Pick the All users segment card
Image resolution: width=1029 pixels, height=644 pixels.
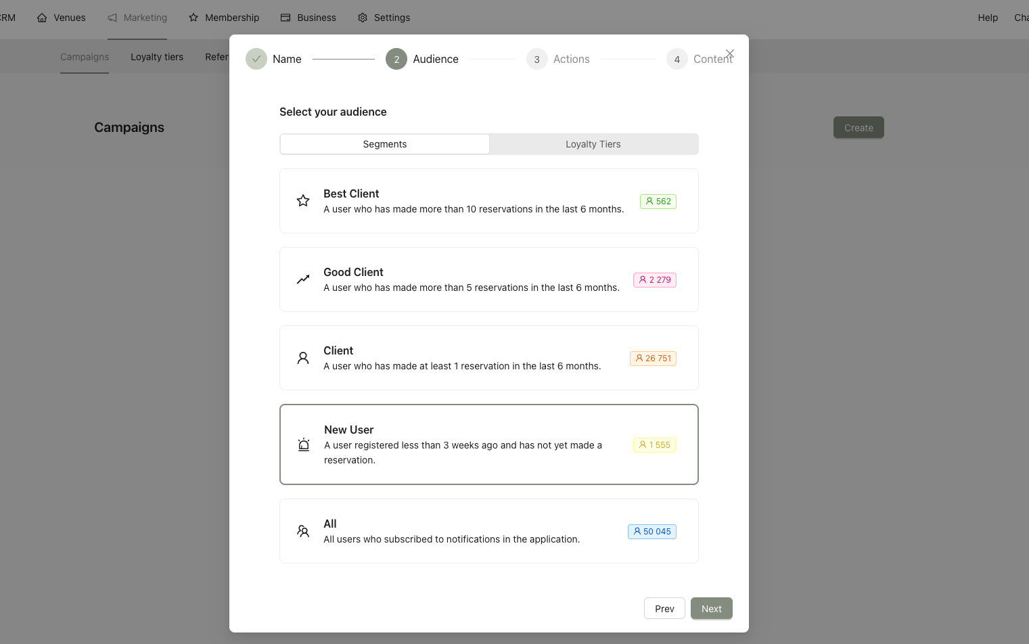(x=488, y=531)
